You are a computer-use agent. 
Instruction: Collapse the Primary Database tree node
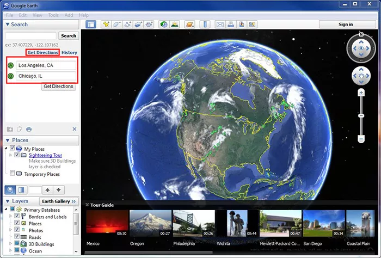click(x=6, y=209)
